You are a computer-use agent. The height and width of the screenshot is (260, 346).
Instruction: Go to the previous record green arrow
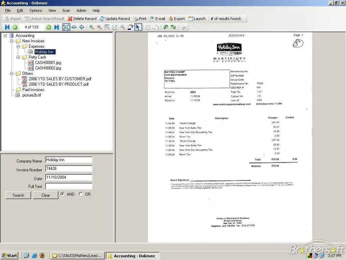click(x=15, y=27)
